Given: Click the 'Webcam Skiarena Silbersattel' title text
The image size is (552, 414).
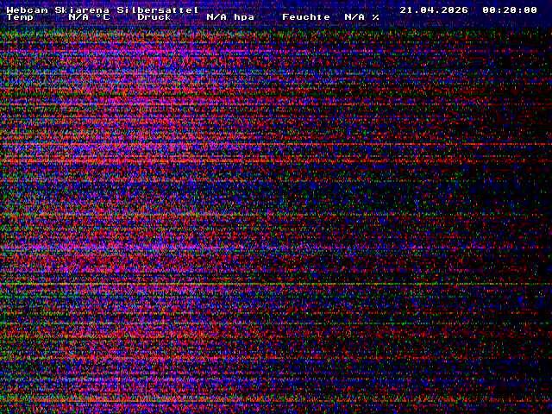Looking at the screenshot, I should tap(103, 10).
